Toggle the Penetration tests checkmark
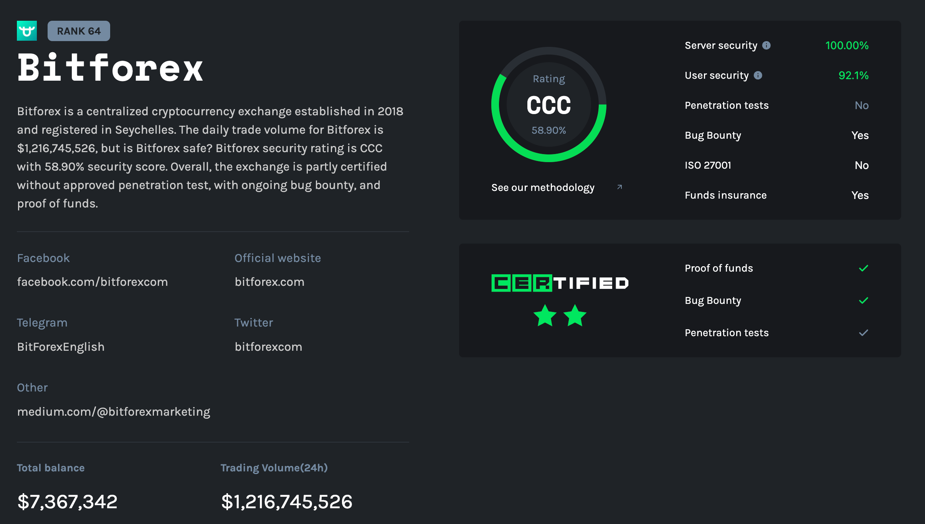The width and height of the screenshot is (925, 524). click(863, 333)
